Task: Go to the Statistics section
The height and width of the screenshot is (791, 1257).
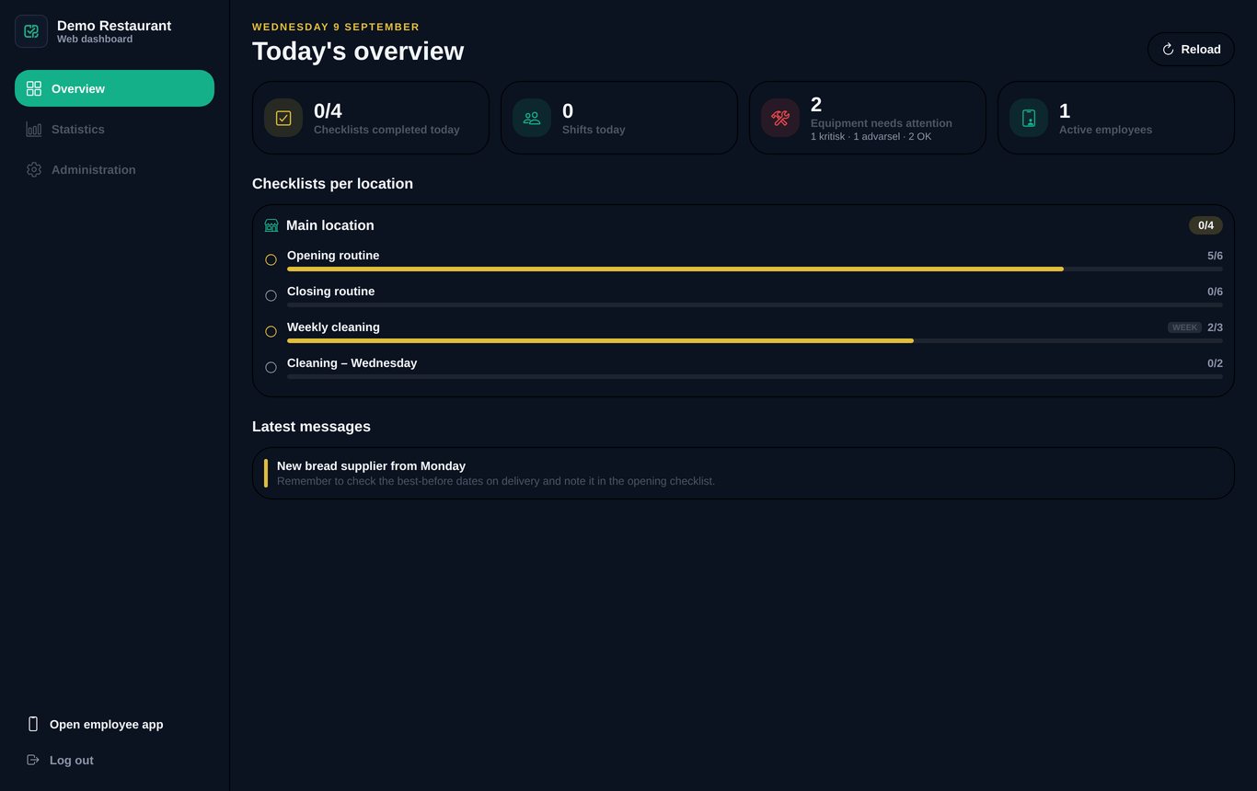Action: [x=114, y=129]
